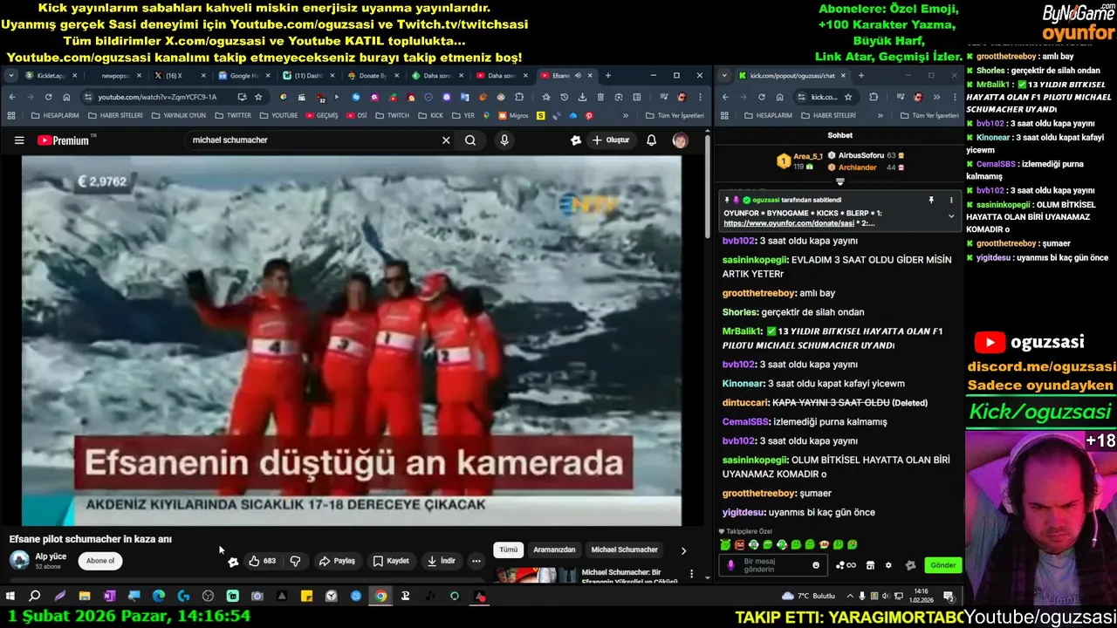Screen dimensions: 1117x628
Task: Open the Chrome downloads icon
Action: [582, 97]
